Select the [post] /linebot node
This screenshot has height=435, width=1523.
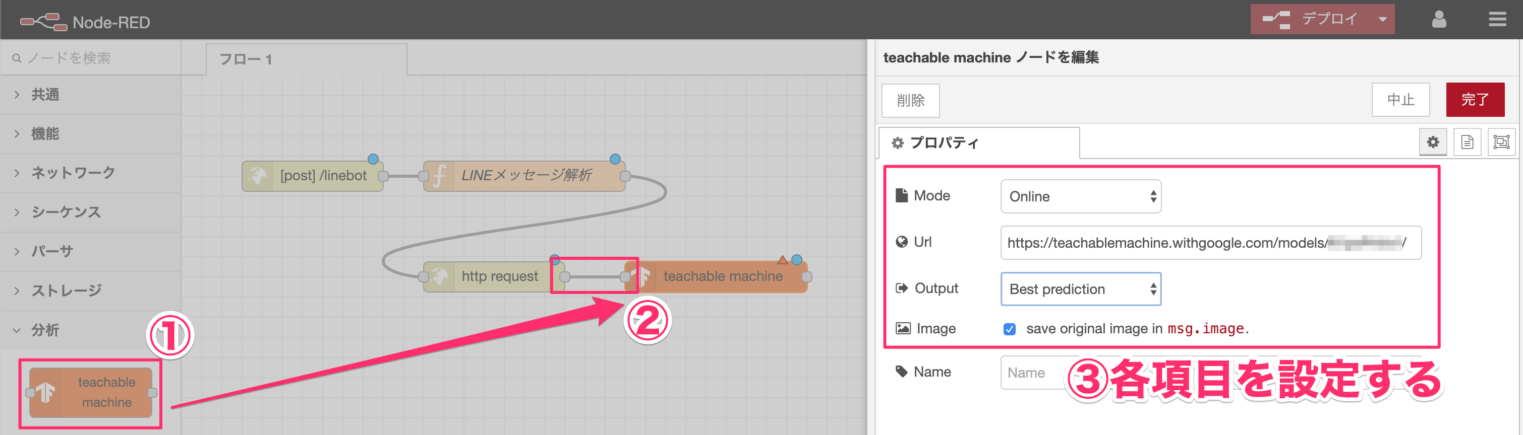click(312, 175)
